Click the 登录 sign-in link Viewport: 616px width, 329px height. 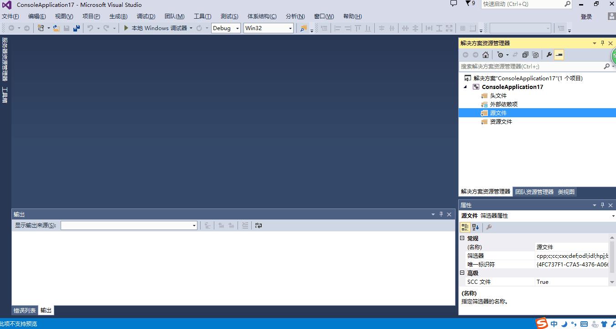click(586, 17)
